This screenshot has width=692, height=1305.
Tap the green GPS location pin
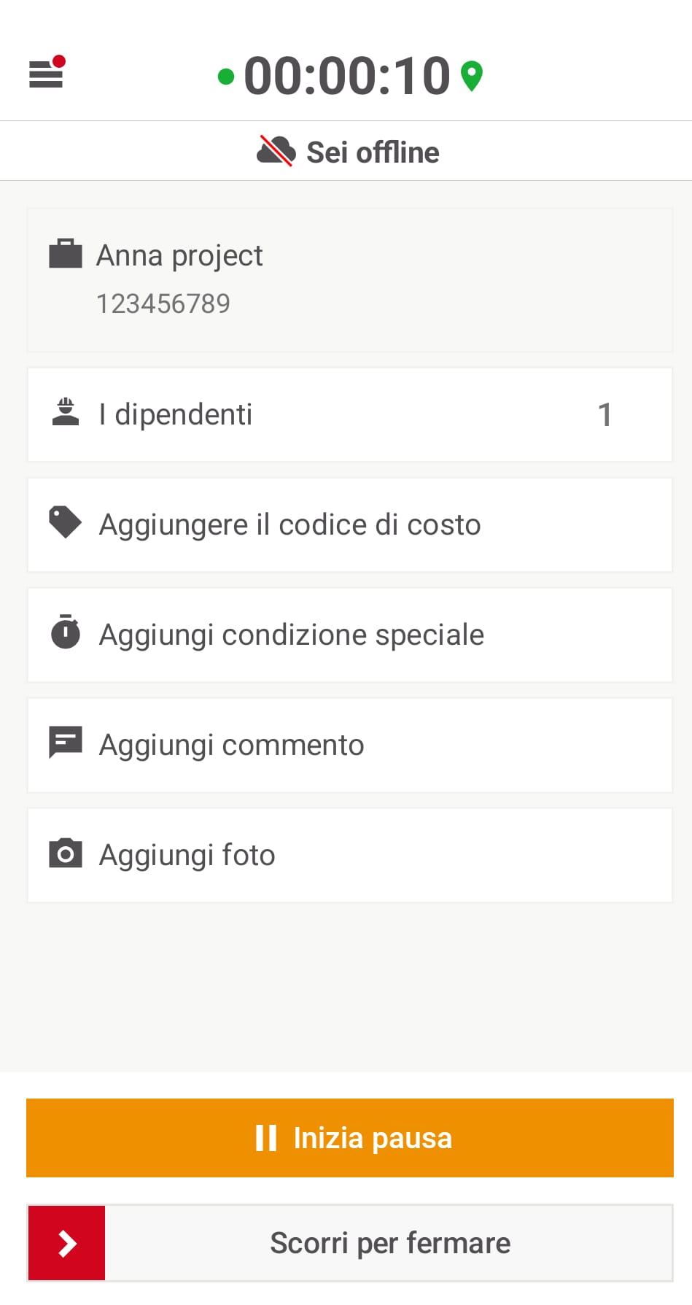coord(472,76)
